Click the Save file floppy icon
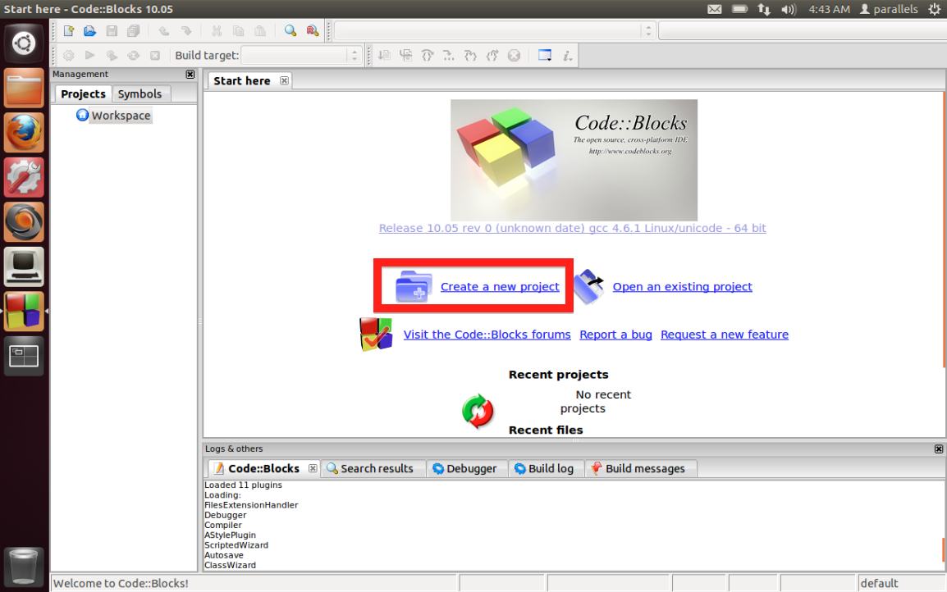 tap(112, 31)
